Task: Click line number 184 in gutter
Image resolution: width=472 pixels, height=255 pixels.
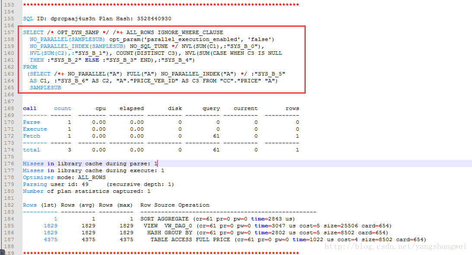Action: click(x=9, y=219)
